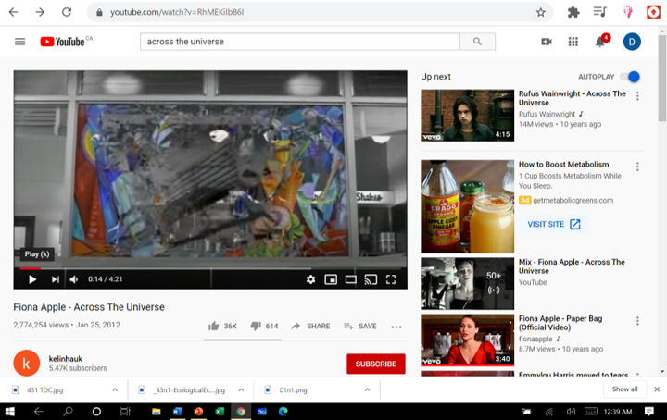Screen dimensions: 667x420
Task: Open File Explorer from the taskbar
Action: pyautogui.click(x=157, y=411)
